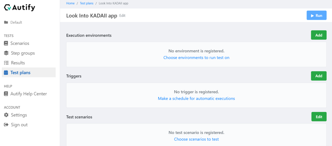Click the Test plans breadcrumb link

87,3
